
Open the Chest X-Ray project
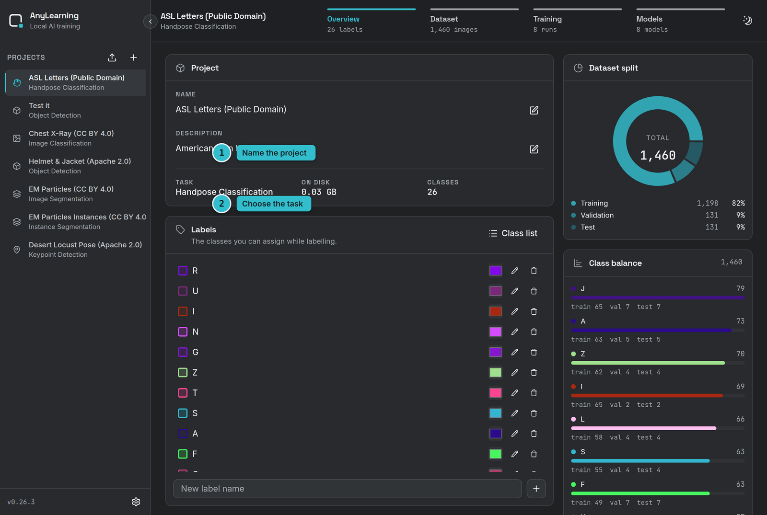pyautogui.click(x=75, y=138)
